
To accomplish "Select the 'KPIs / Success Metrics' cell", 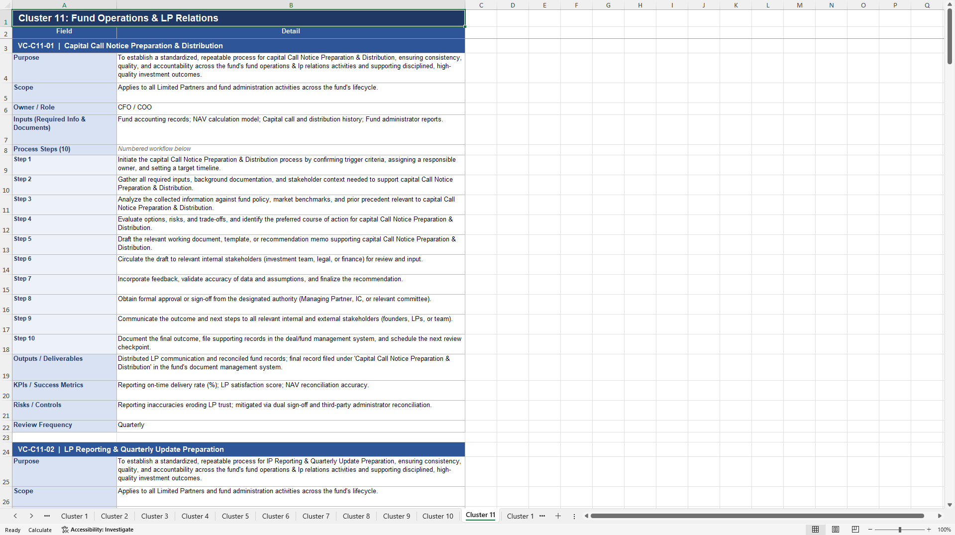I will pos(64,390).
